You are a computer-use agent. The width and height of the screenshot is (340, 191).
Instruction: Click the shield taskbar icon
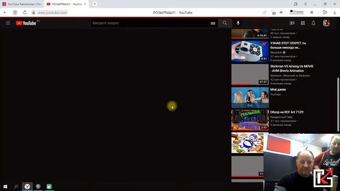coord(38,186)
